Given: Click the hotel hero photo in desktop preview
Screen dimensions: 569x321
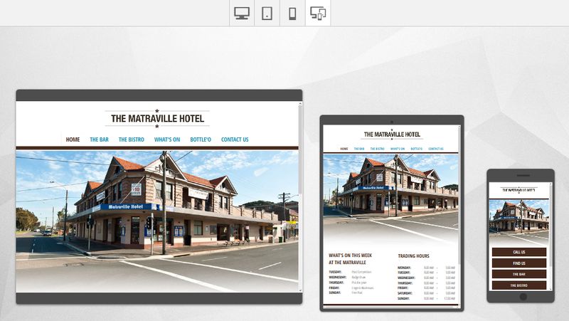Looking at the screenshot, I should pos(157,221).
